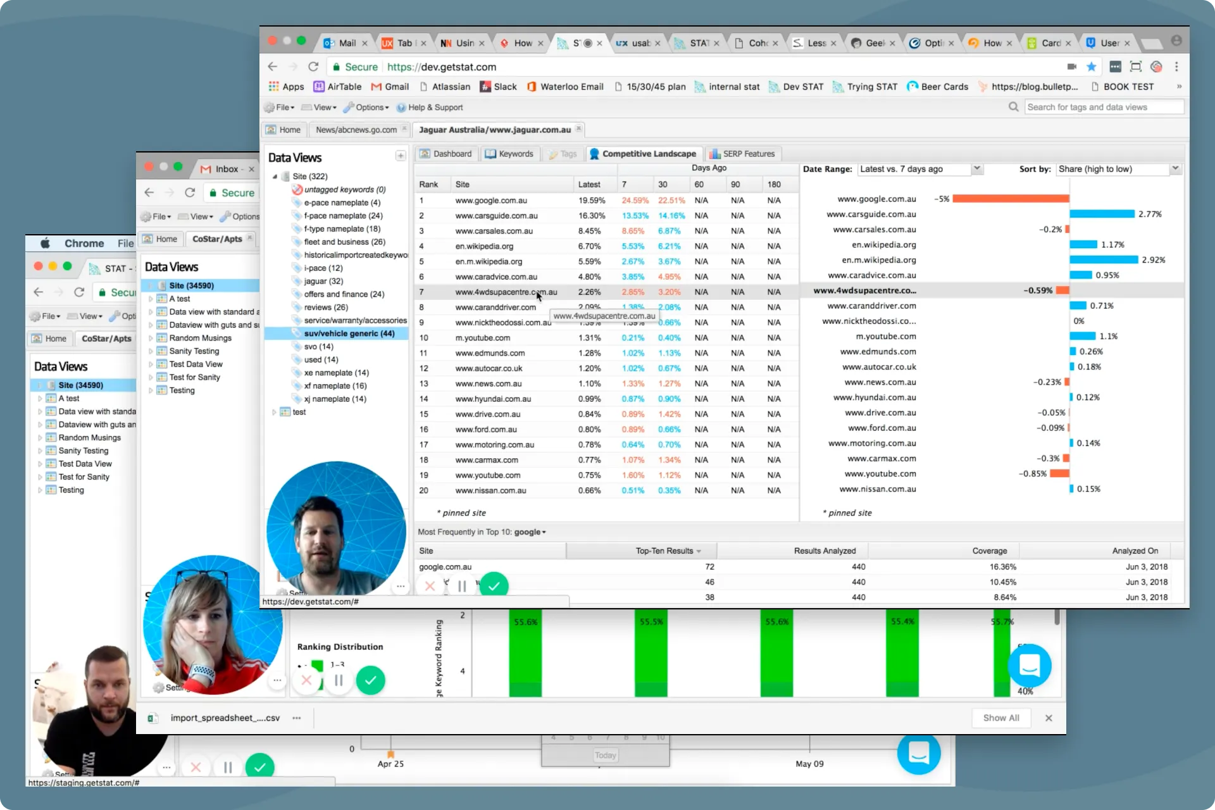
Task: Cancel the recording in the front window
Action: coord(430,586)
